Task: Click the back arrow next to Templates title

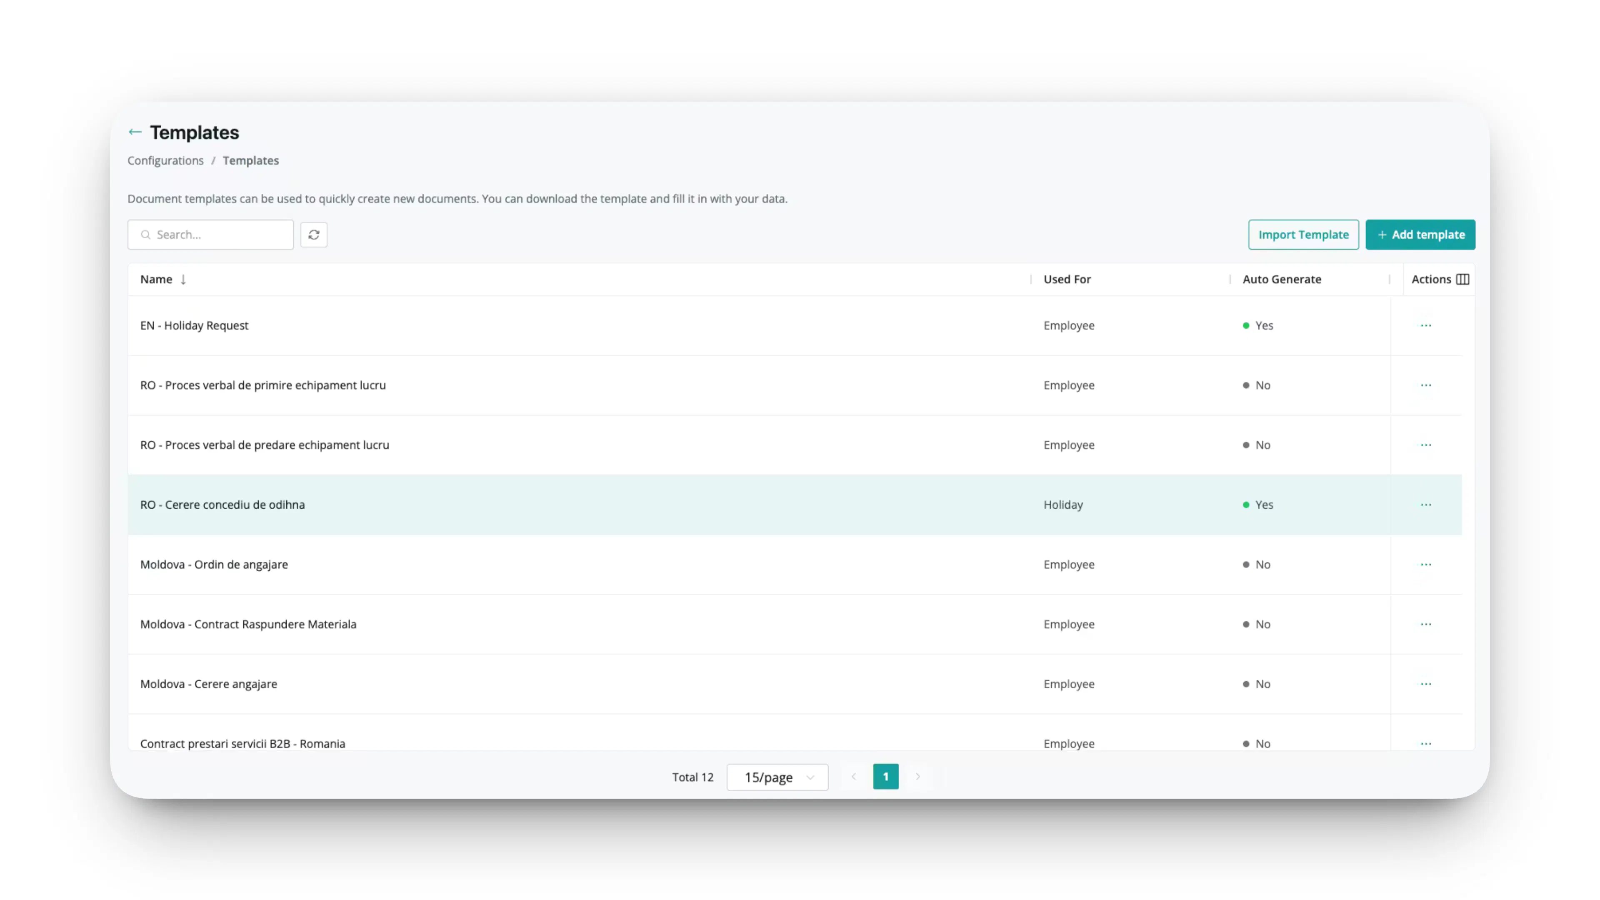Action: (135, 132)
